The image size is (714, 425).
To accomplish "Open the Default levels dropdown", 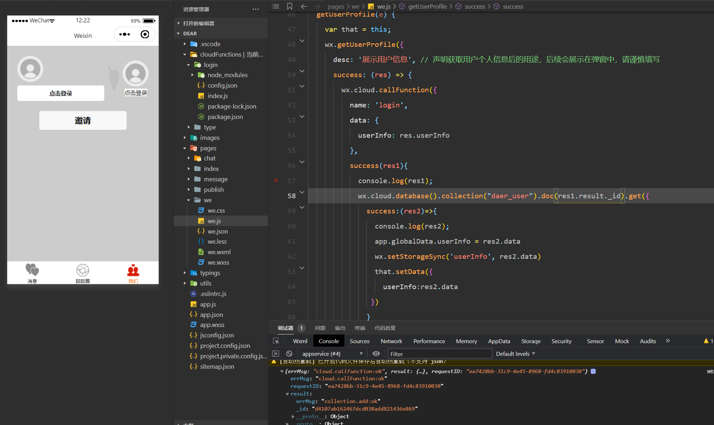I will [x=515, y=354].
